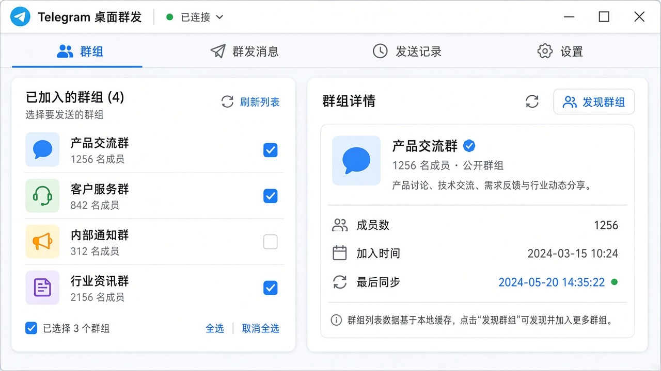Image resolution: width=661 pixels, height=371 pixels.
Task: Click the large 产品交流群 avatar in details
Action: (356, 160)
